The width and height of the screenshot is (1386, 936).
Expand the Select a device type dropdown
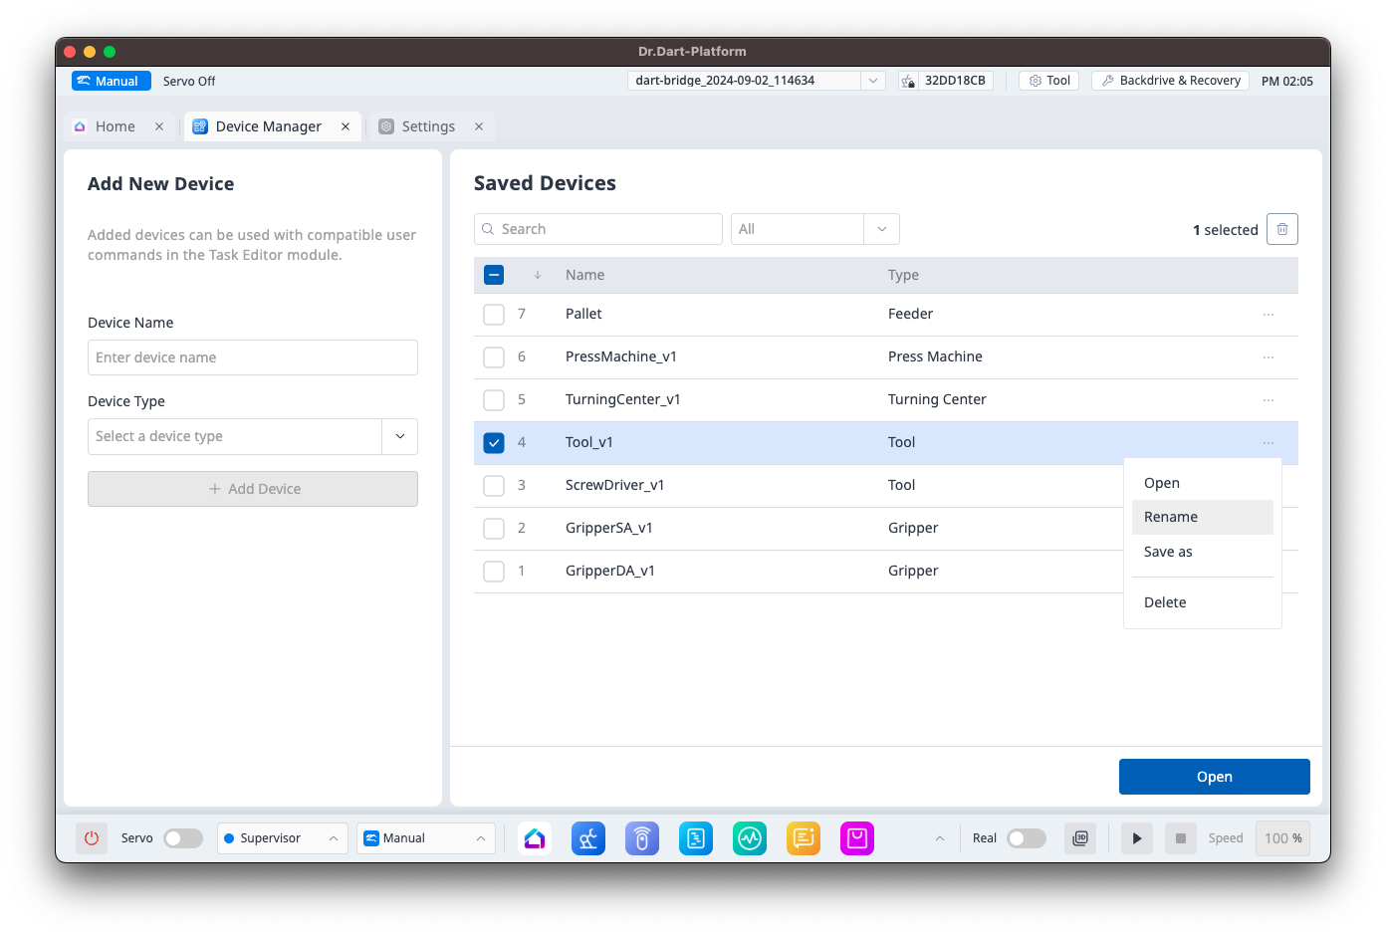[x=399, y=436]
